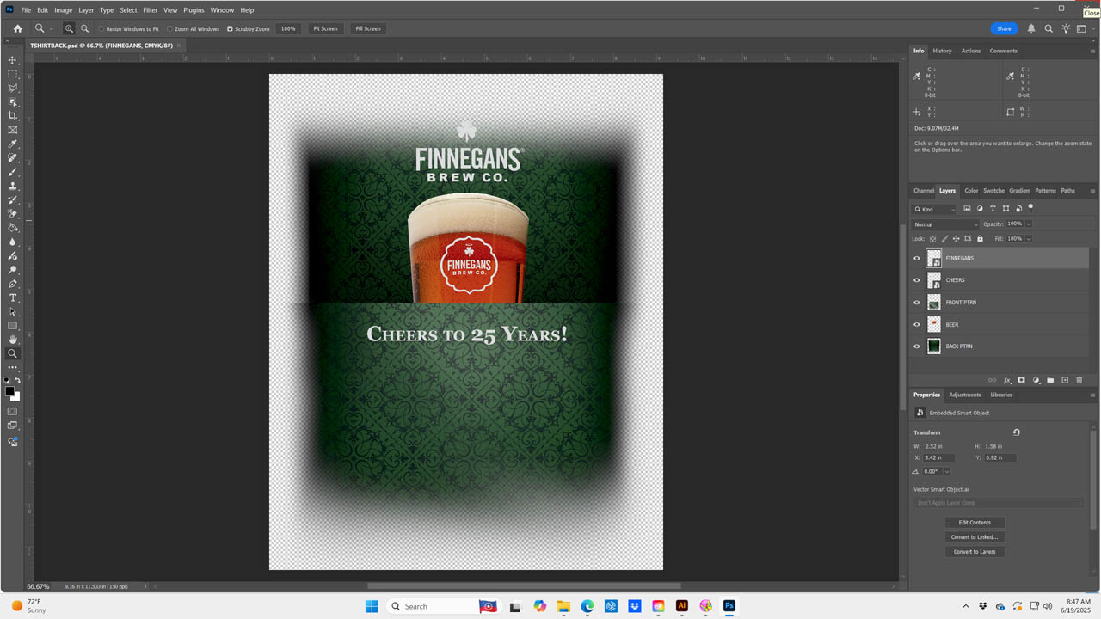Viewport: 1101px width, 619px height.
Task: Hide the BEER layer
Action: point(917,325)
